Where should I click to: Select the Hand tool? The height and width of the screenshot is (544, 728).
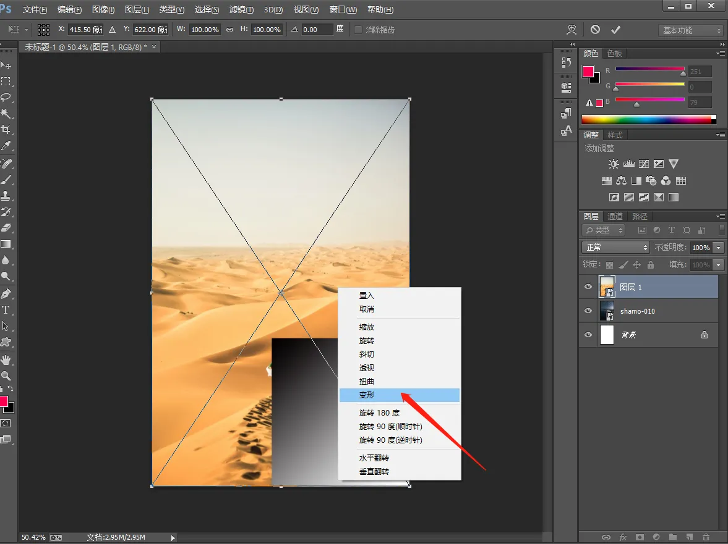[6, 359]
